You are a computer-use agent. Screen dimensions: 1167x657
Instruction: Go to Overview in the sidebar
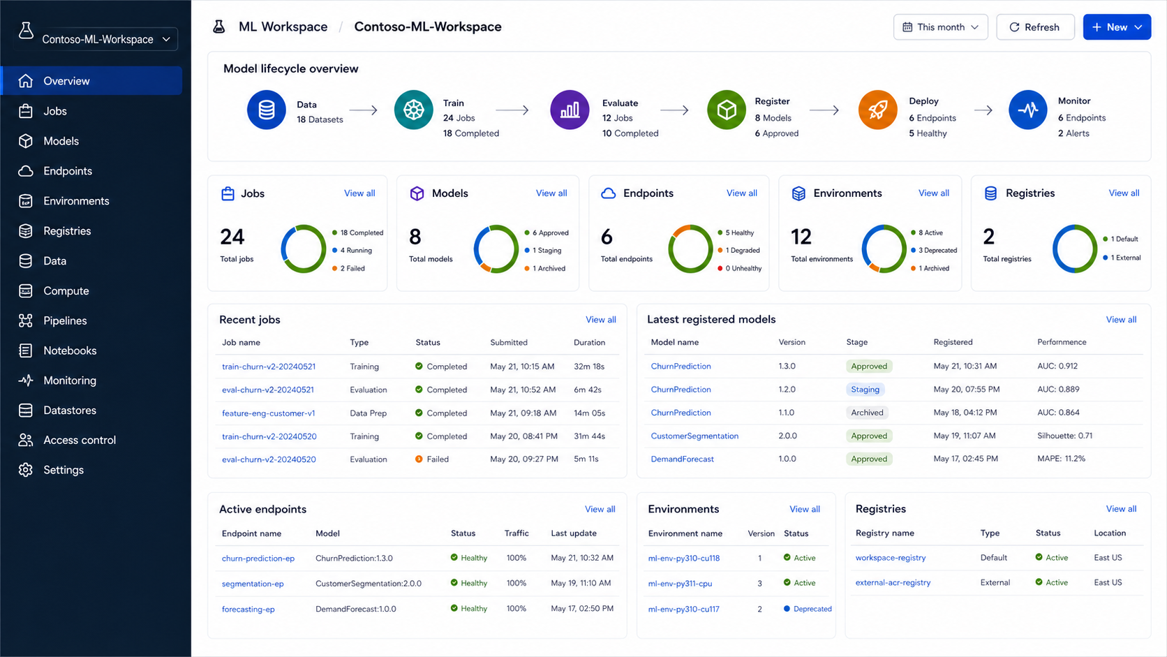[x=91, y=81]
